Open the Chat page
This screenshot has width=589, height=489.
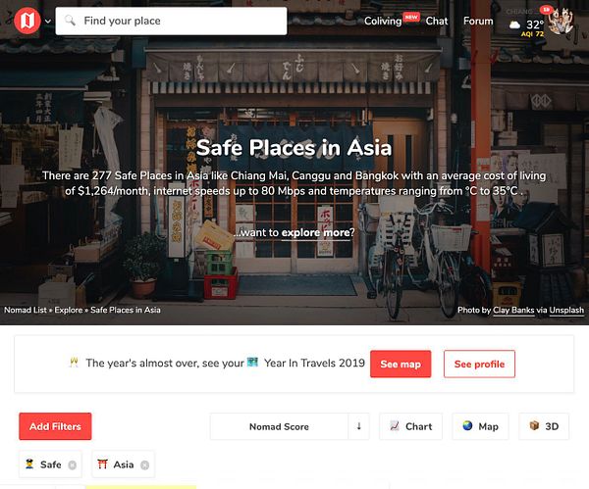pos(437,21)
